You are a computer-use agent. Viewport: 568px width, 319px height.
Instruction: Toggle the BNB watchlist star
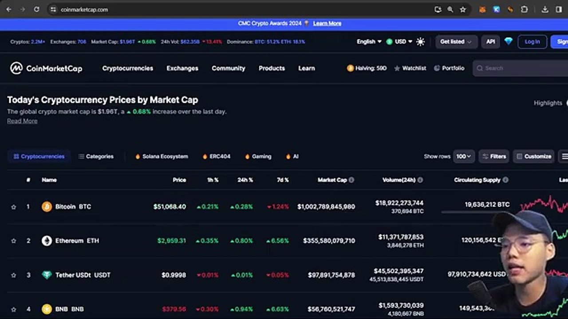coord(14,309)
